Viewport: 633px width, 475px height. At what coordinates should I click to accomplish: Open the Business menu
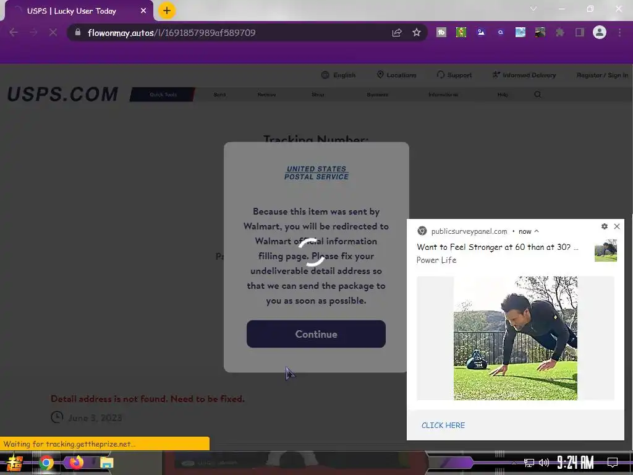pyautogui.click(x=378, y=95)
